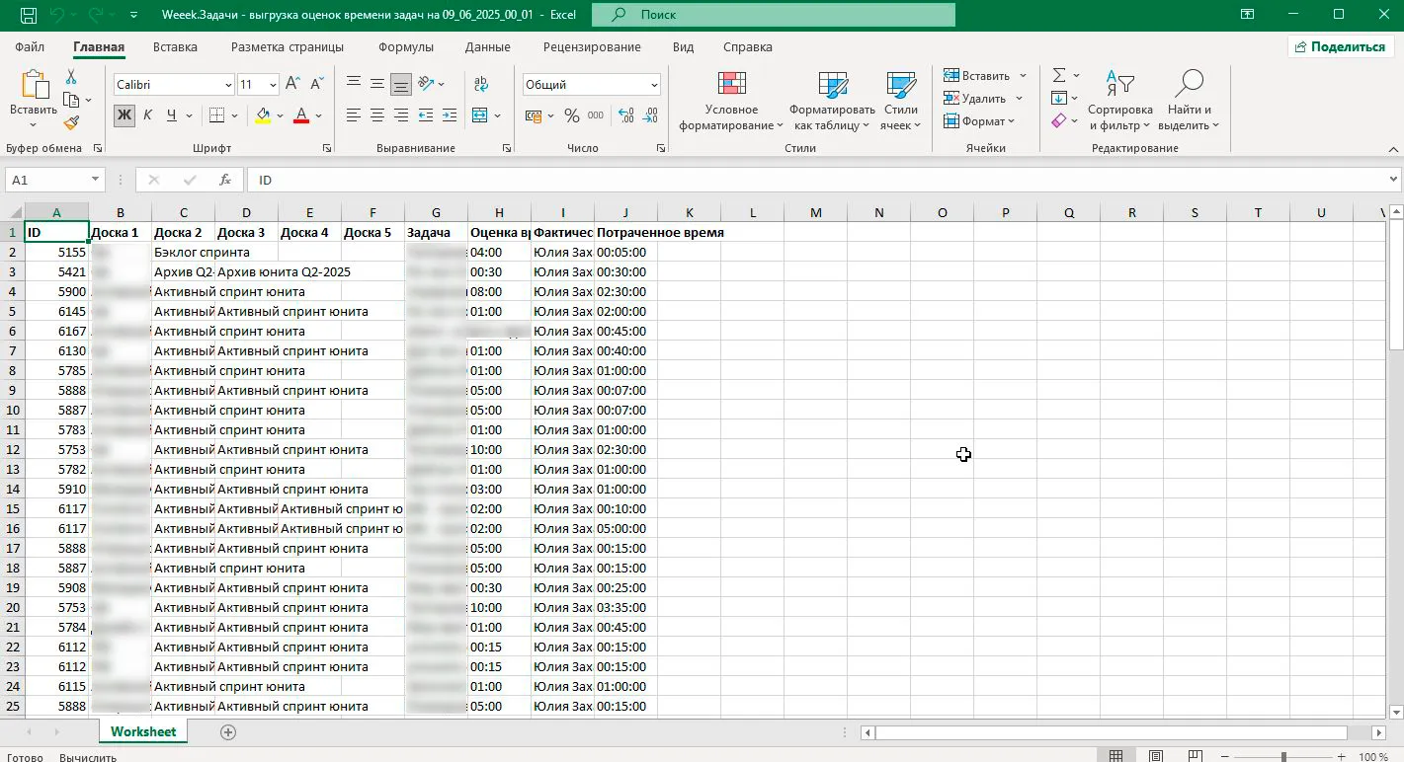1404x762 pixels.
Task: Open the Файл menu
Action: coord(30,47)
